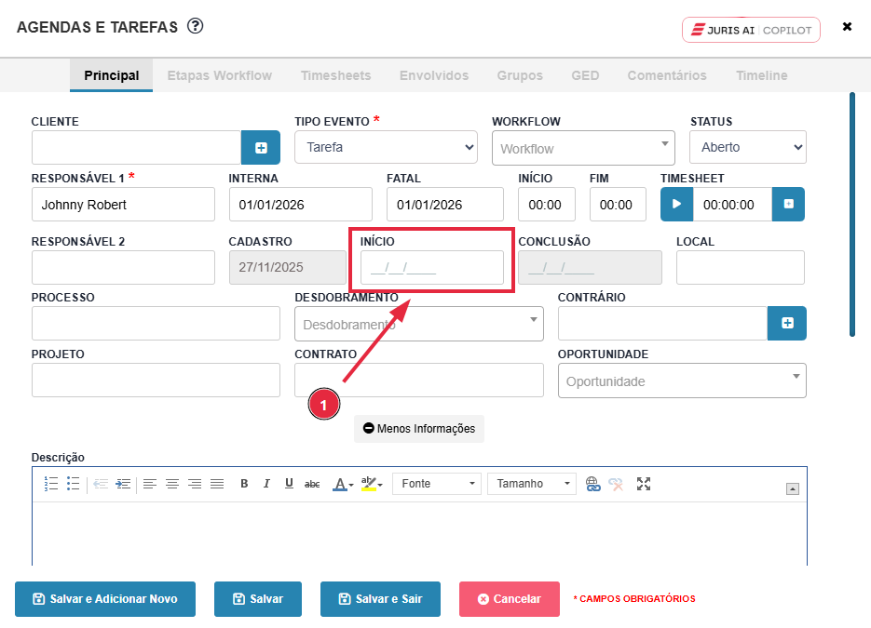Open the Status dropdown
871x628 pixels.
pos(747,147)
